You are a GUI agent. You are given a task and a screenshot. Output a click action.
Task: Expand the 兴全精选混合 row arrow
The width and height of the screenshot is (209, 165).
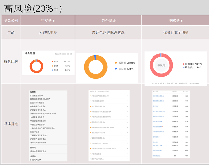[x=127, y=154]
